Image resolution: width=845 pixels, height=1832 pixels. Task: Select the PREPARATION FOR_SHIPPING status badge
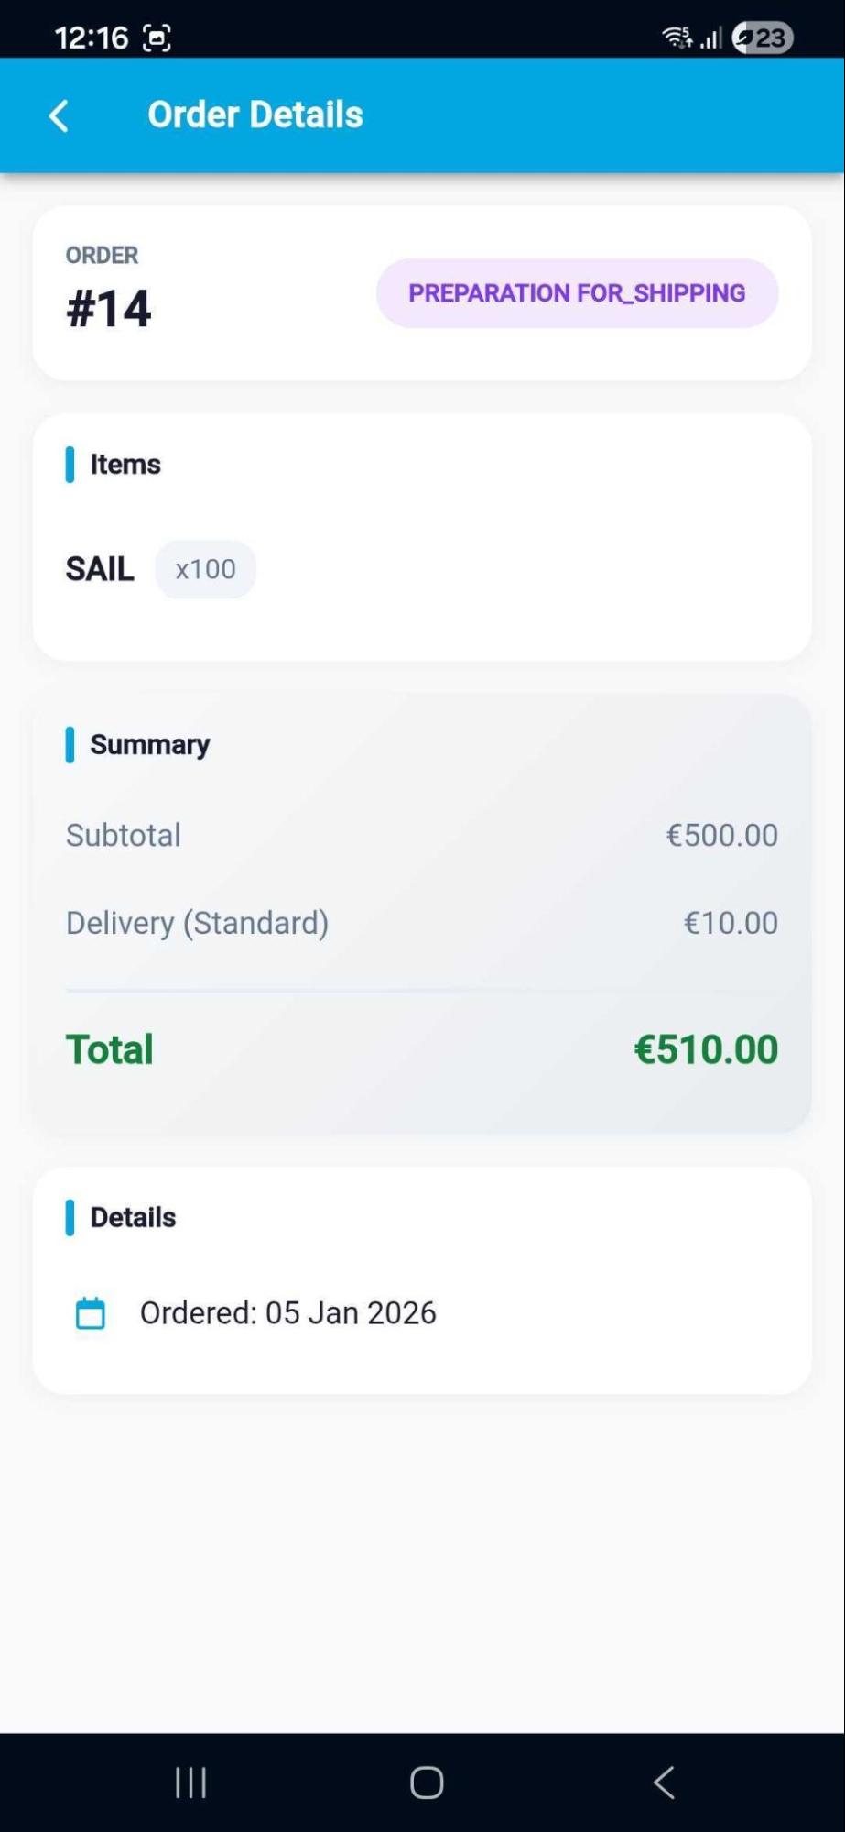577,293
